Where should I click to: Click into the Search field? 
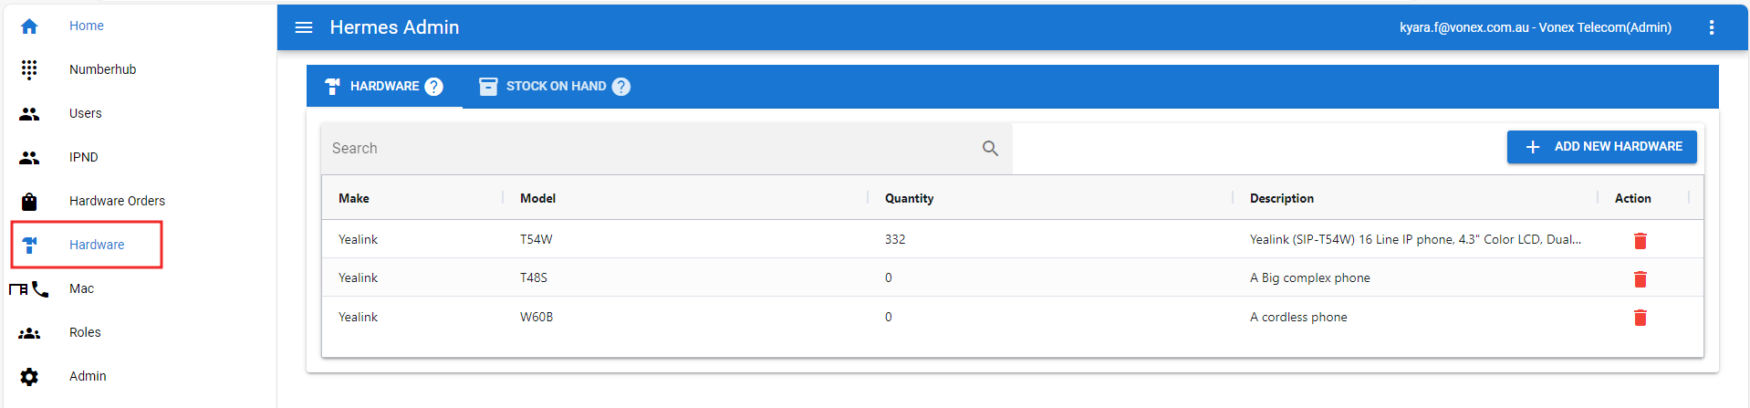click(648, 149)
